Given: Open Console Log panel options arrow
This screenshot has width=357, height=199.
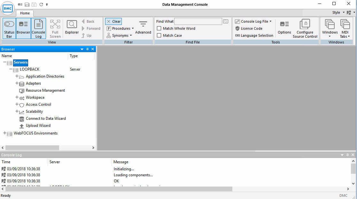Looking at the screenshot, I should (x=342, y=155).
